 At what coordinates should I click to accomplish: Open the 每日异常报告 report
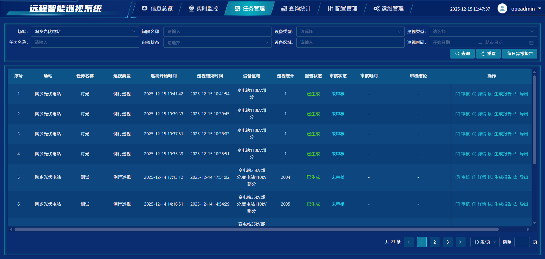[x=520, y=54]
